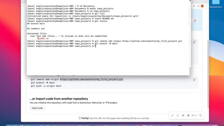
Task: Open the Relocated Items desktop folder
Action: (x=216, y=4)
